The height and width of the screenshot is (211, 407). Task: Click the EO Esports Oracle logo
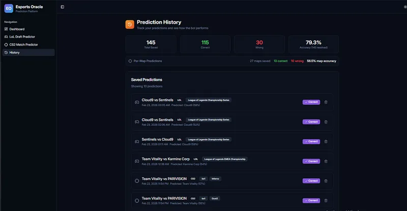coord(9,8)
